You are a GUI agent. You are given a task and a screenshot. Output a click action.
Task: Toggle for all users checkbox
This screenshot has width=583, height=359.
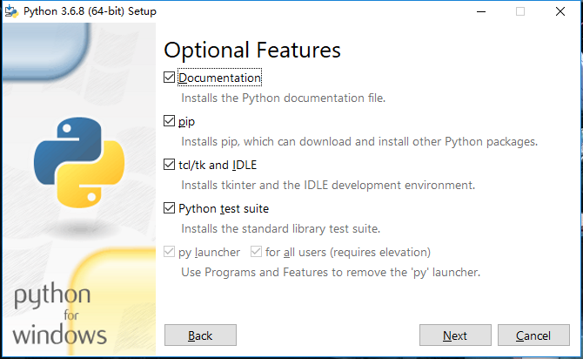click(256, 252)
